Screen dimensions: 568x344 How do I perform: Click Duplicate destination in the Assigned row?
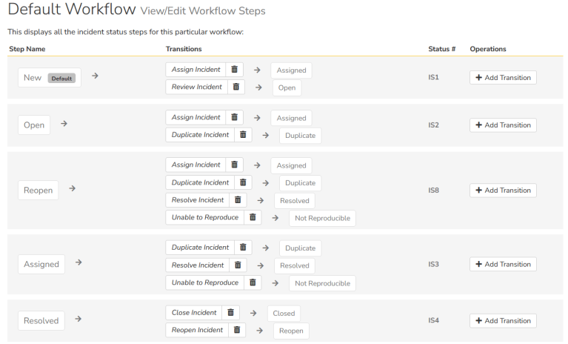click(301, 248)
